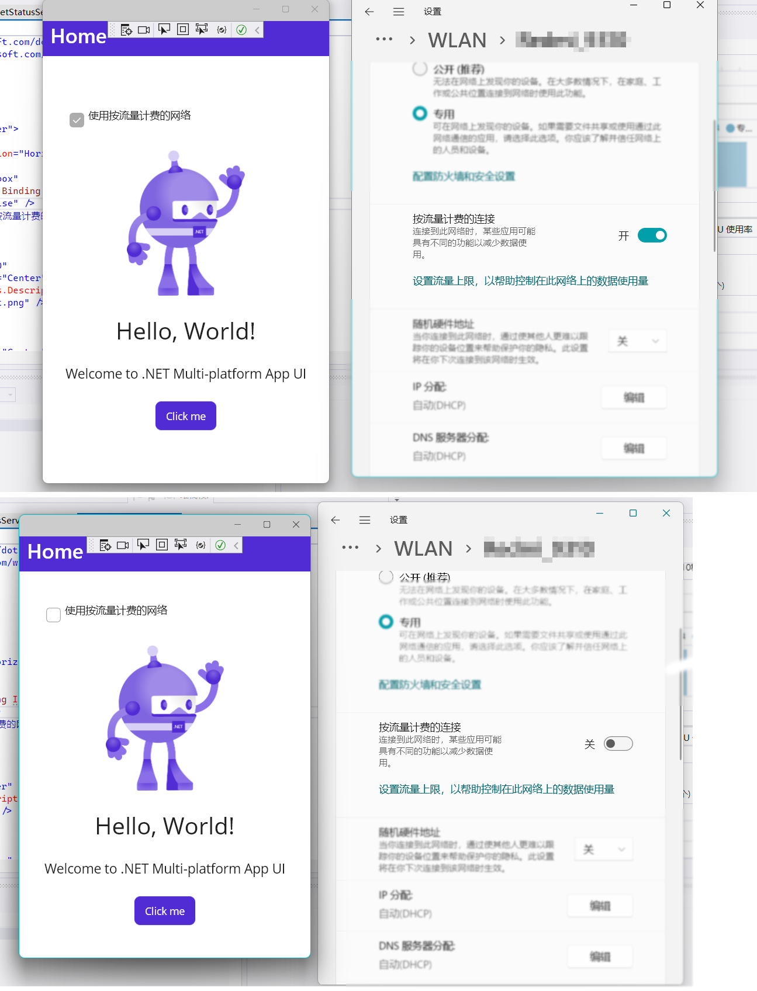Click the toolbar drag grip in lower Home window
The width and height of the screenshot is (757, 991).
point(92,545)
